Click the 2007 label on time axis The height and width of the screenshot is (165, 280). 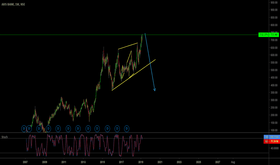[25, 162]
